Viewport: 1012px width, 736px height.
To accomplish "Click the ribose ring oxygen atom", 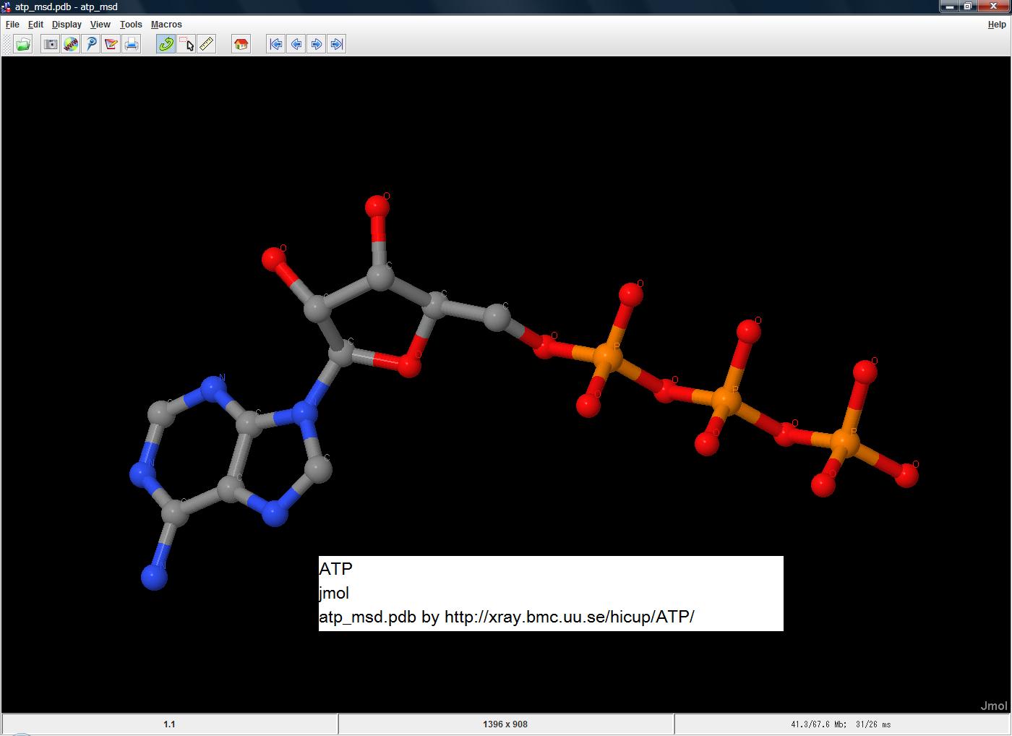I will click(408, 365).
